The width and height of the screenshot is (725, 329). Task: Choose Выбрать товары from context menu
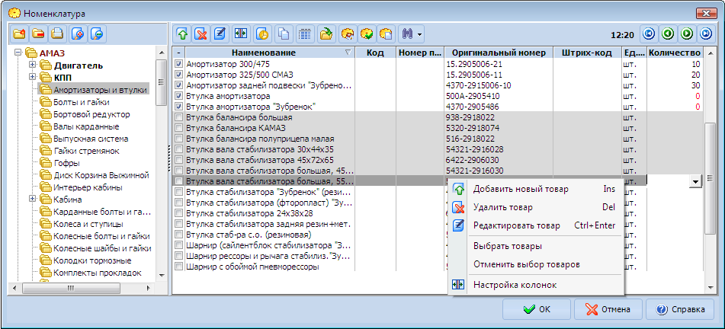point(507,246)
